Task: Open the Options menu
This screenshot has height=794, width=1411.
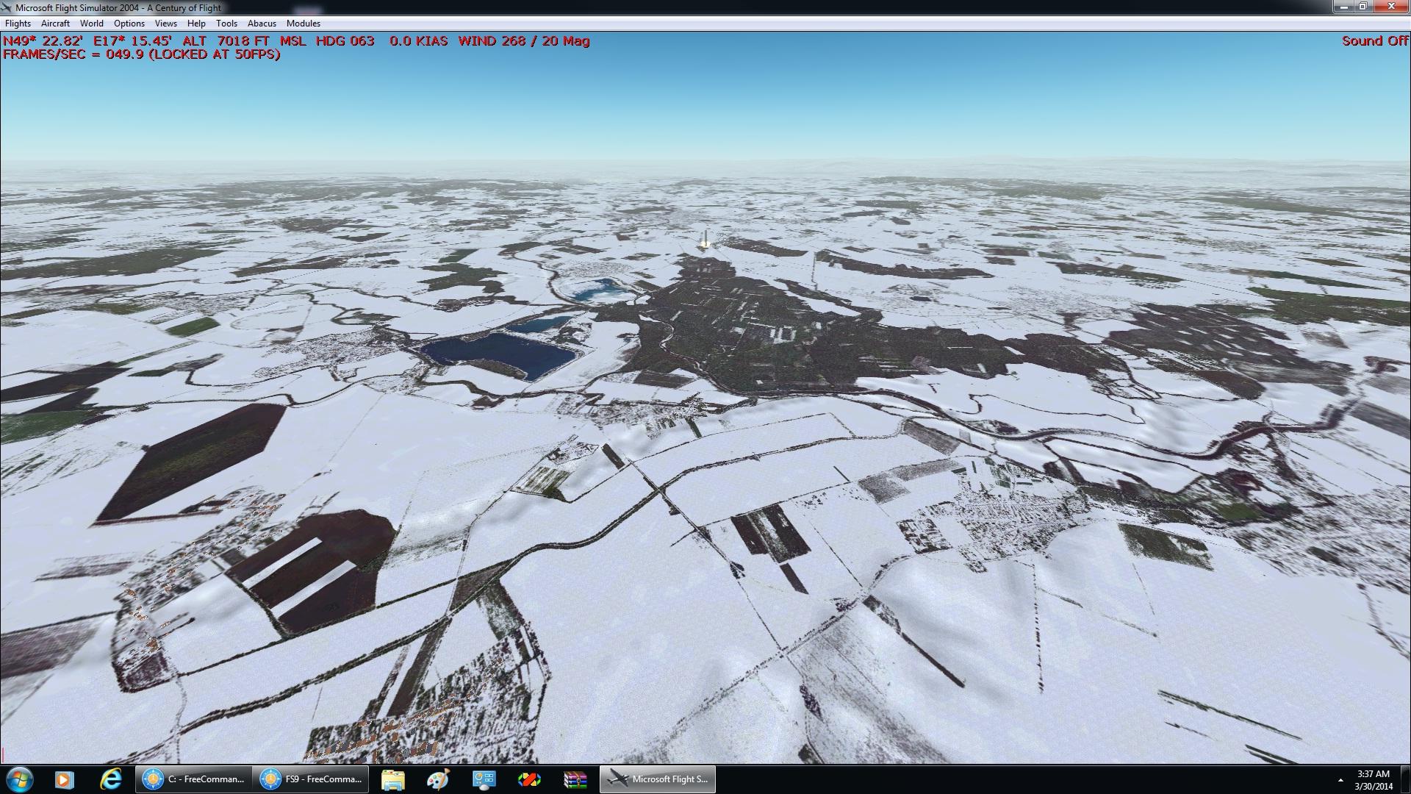Action: click(129, 24)
